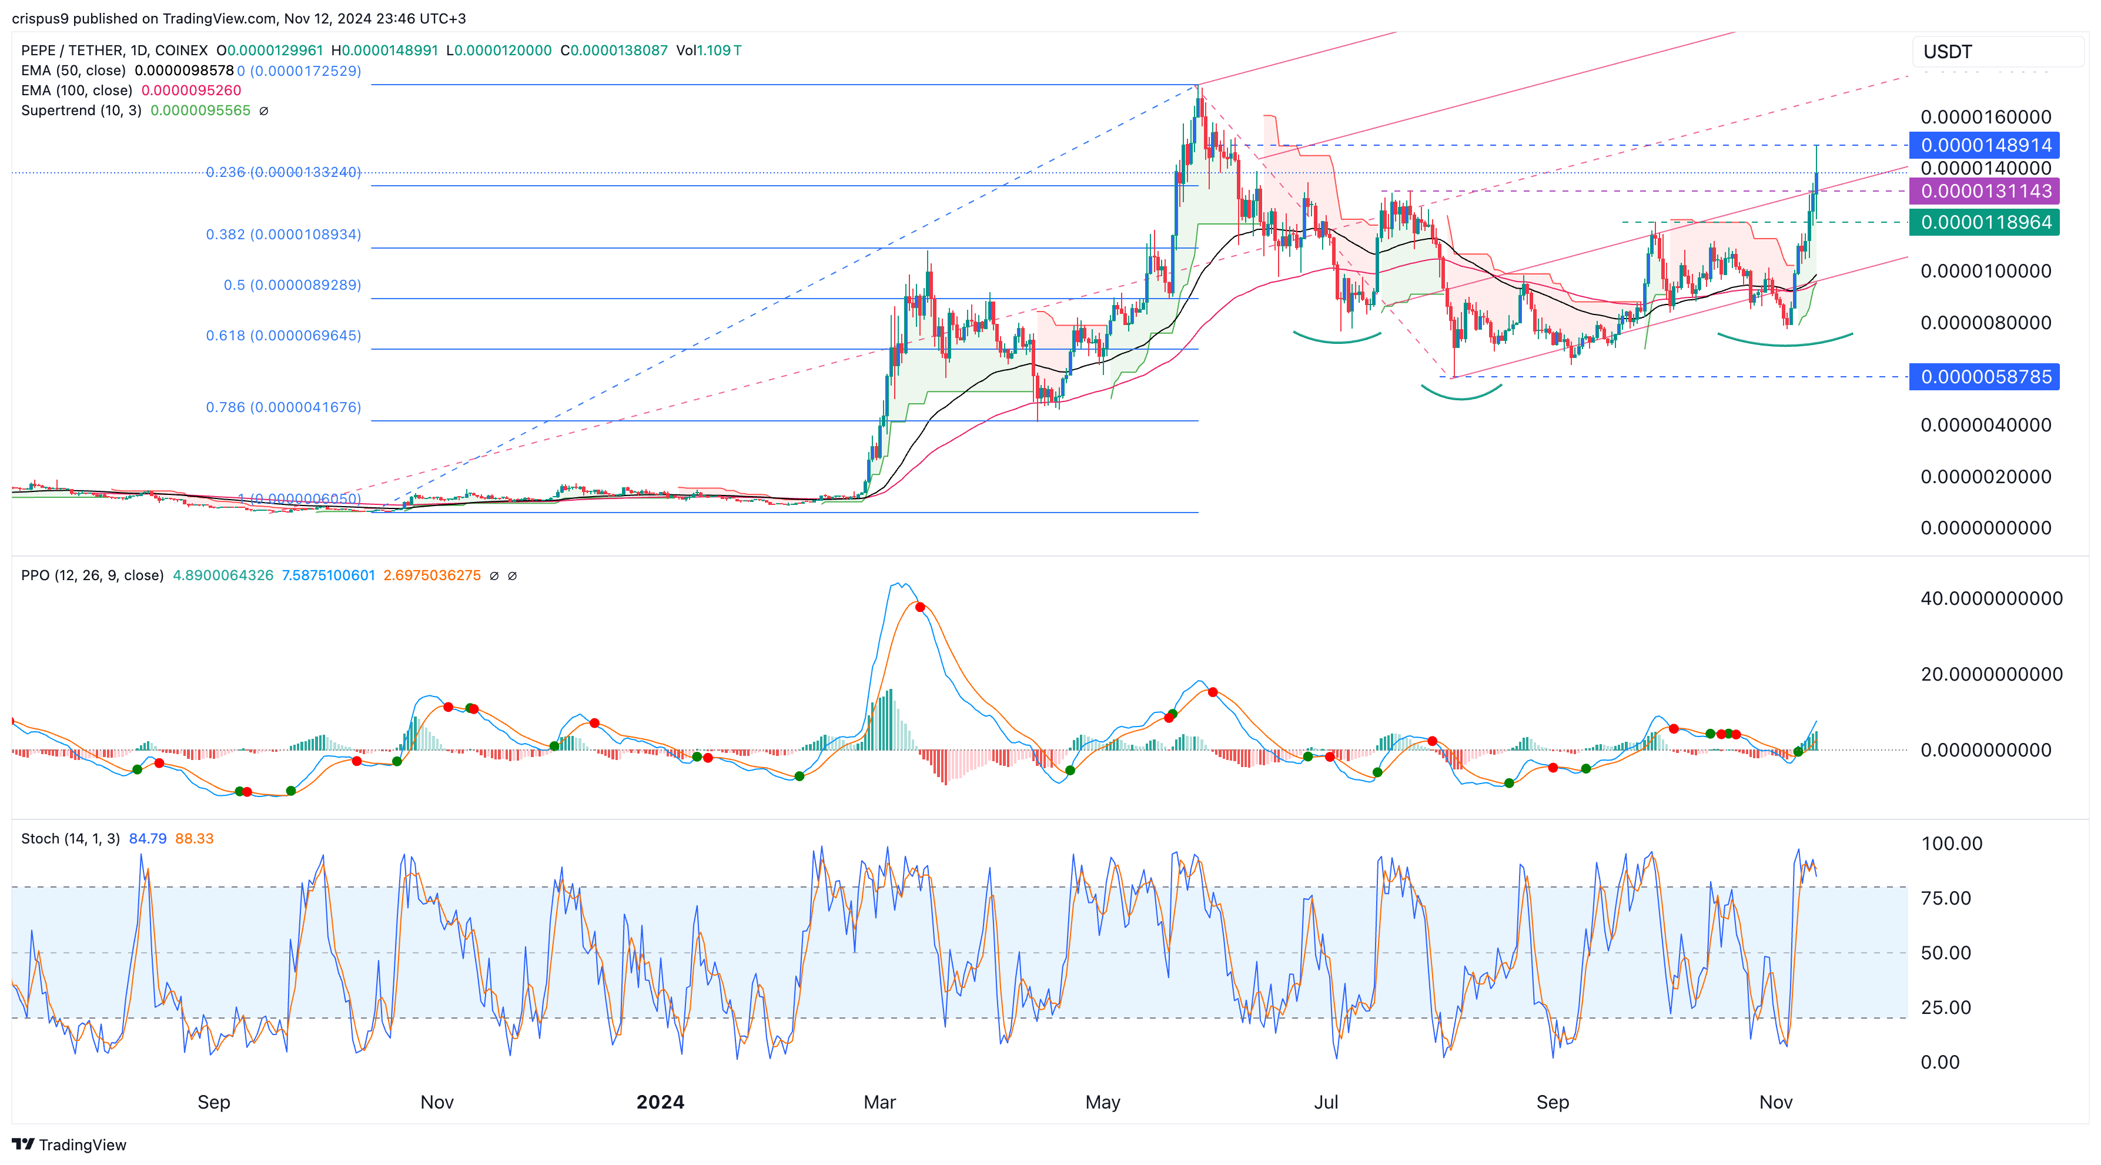The width and height of the screenshot is (2101, 1165).
Task: Select the PPO (12, 26, 9, close) label
Action: 92,575
